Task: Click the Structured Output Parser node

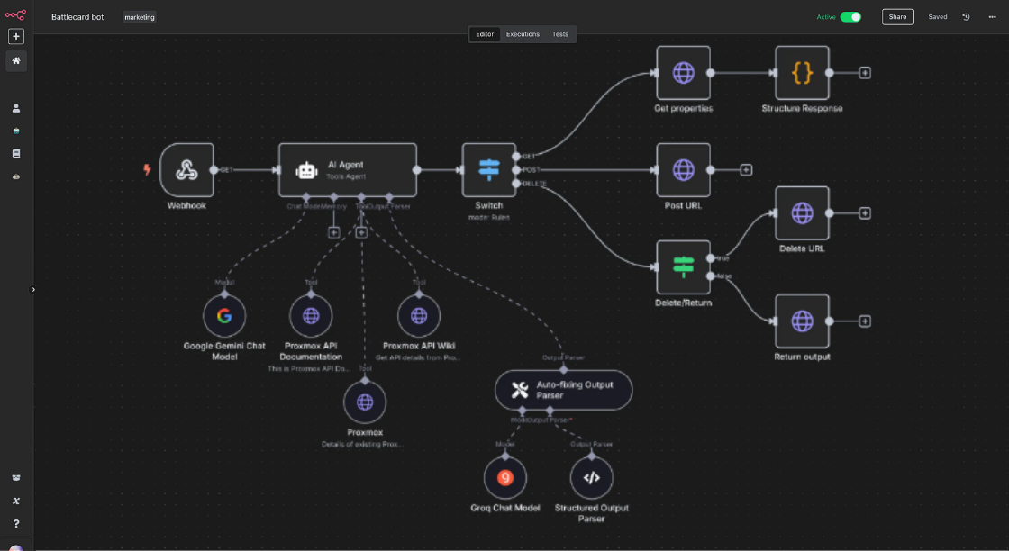Action: pyautogui.click(x=591, y=478)
